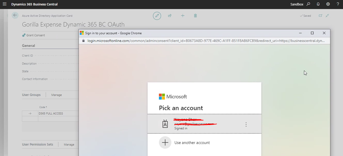Screen dimensions: 343x156
Task: Click the row arrow beside D365 FULL ACCESS
Action: (30, 114)
